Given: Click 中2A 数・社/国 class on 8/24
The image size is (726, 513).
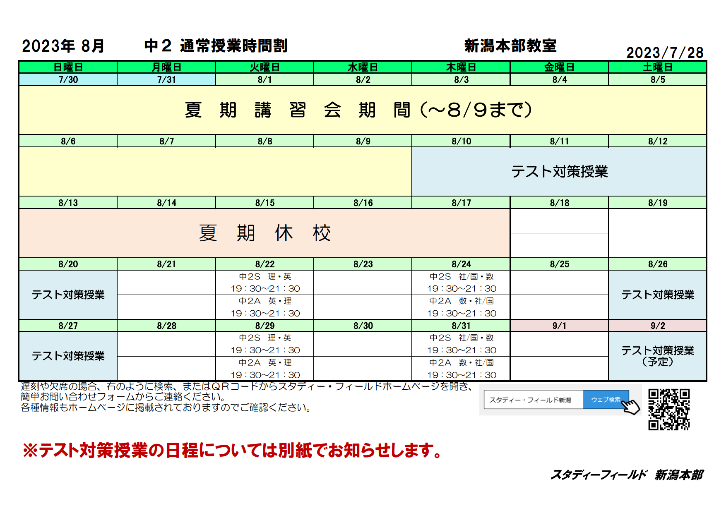Looking at the screenshot, I should (x=461, y=307).
